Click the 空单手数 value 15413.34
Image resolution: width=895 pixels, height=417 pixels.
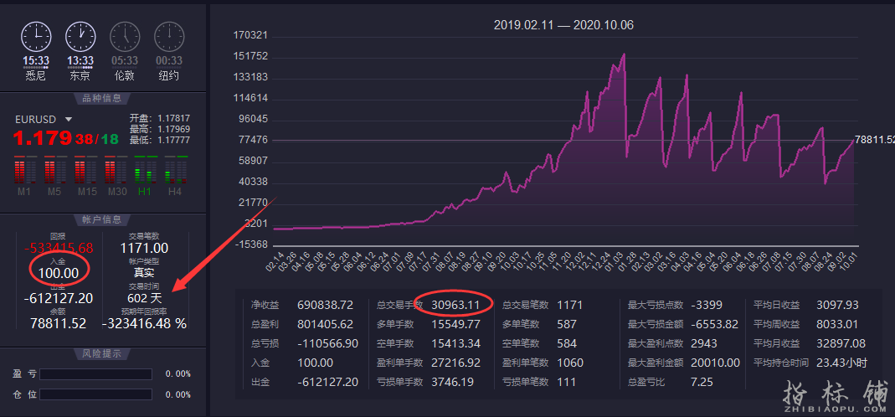click(455, 343)
